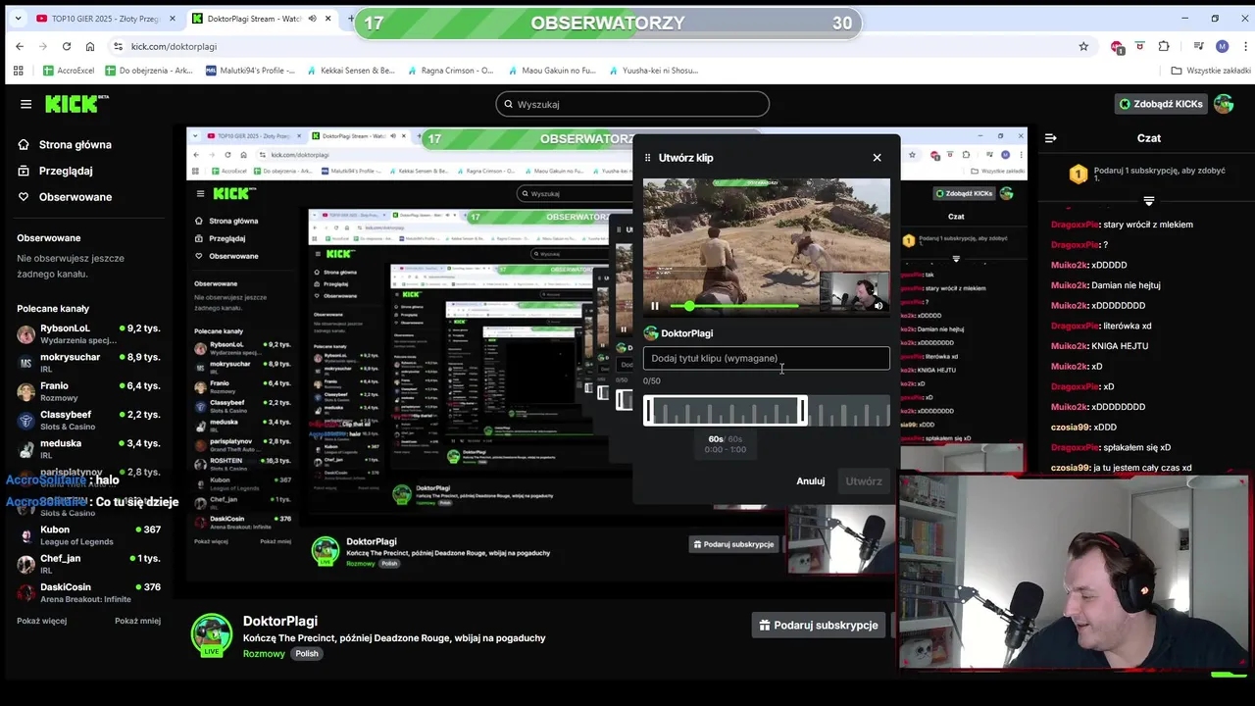Click the green clip playback progress knob
The height and width of the screenshot is (706, 1255).
pyautogui.click(x=689, y=306)
